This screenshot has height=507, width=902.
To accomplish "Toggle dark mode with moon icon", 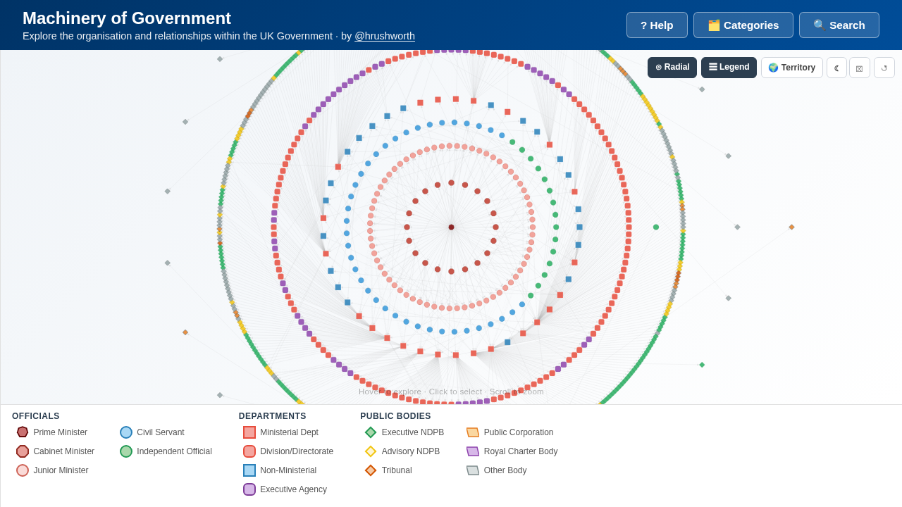I will (x=836, y=68).
